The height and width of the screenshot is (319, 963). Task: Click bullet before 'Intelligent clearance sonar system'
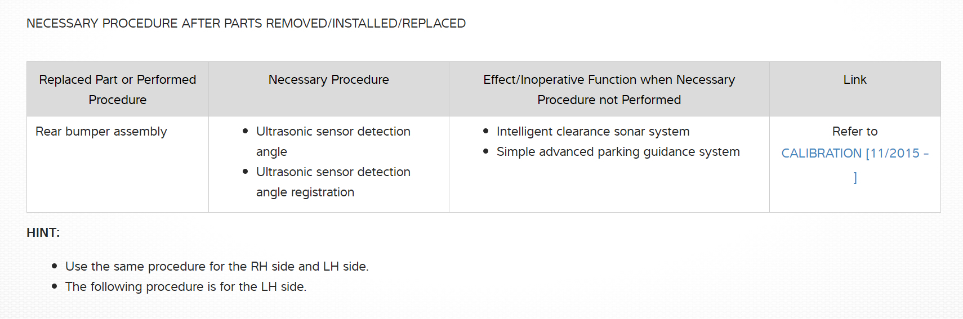[x=486, y=131]
